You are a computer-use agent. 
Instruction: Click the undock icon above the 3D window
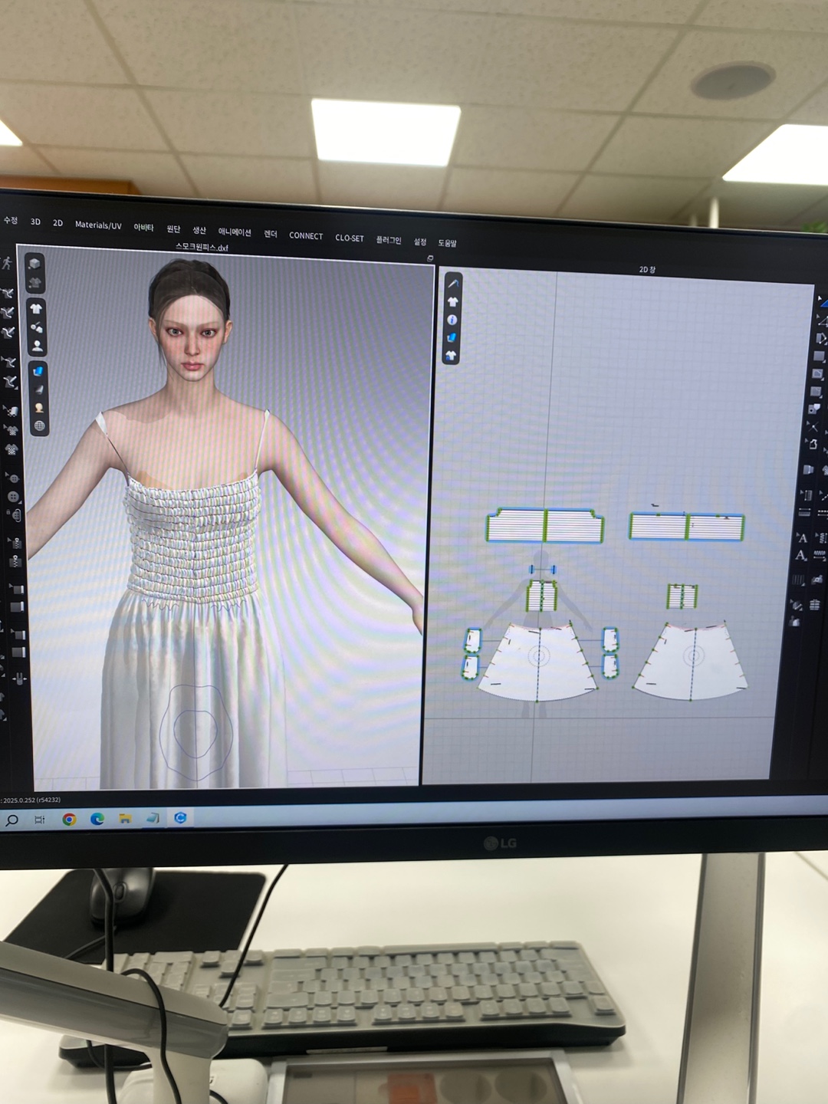430,258
